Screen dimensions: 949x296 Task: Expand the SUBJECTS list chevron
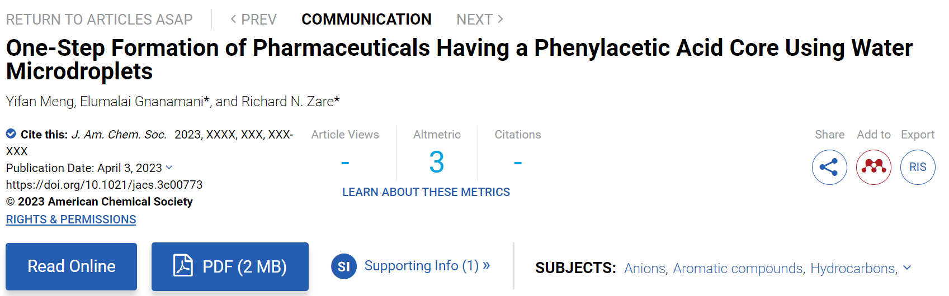(x=907, y=268)
